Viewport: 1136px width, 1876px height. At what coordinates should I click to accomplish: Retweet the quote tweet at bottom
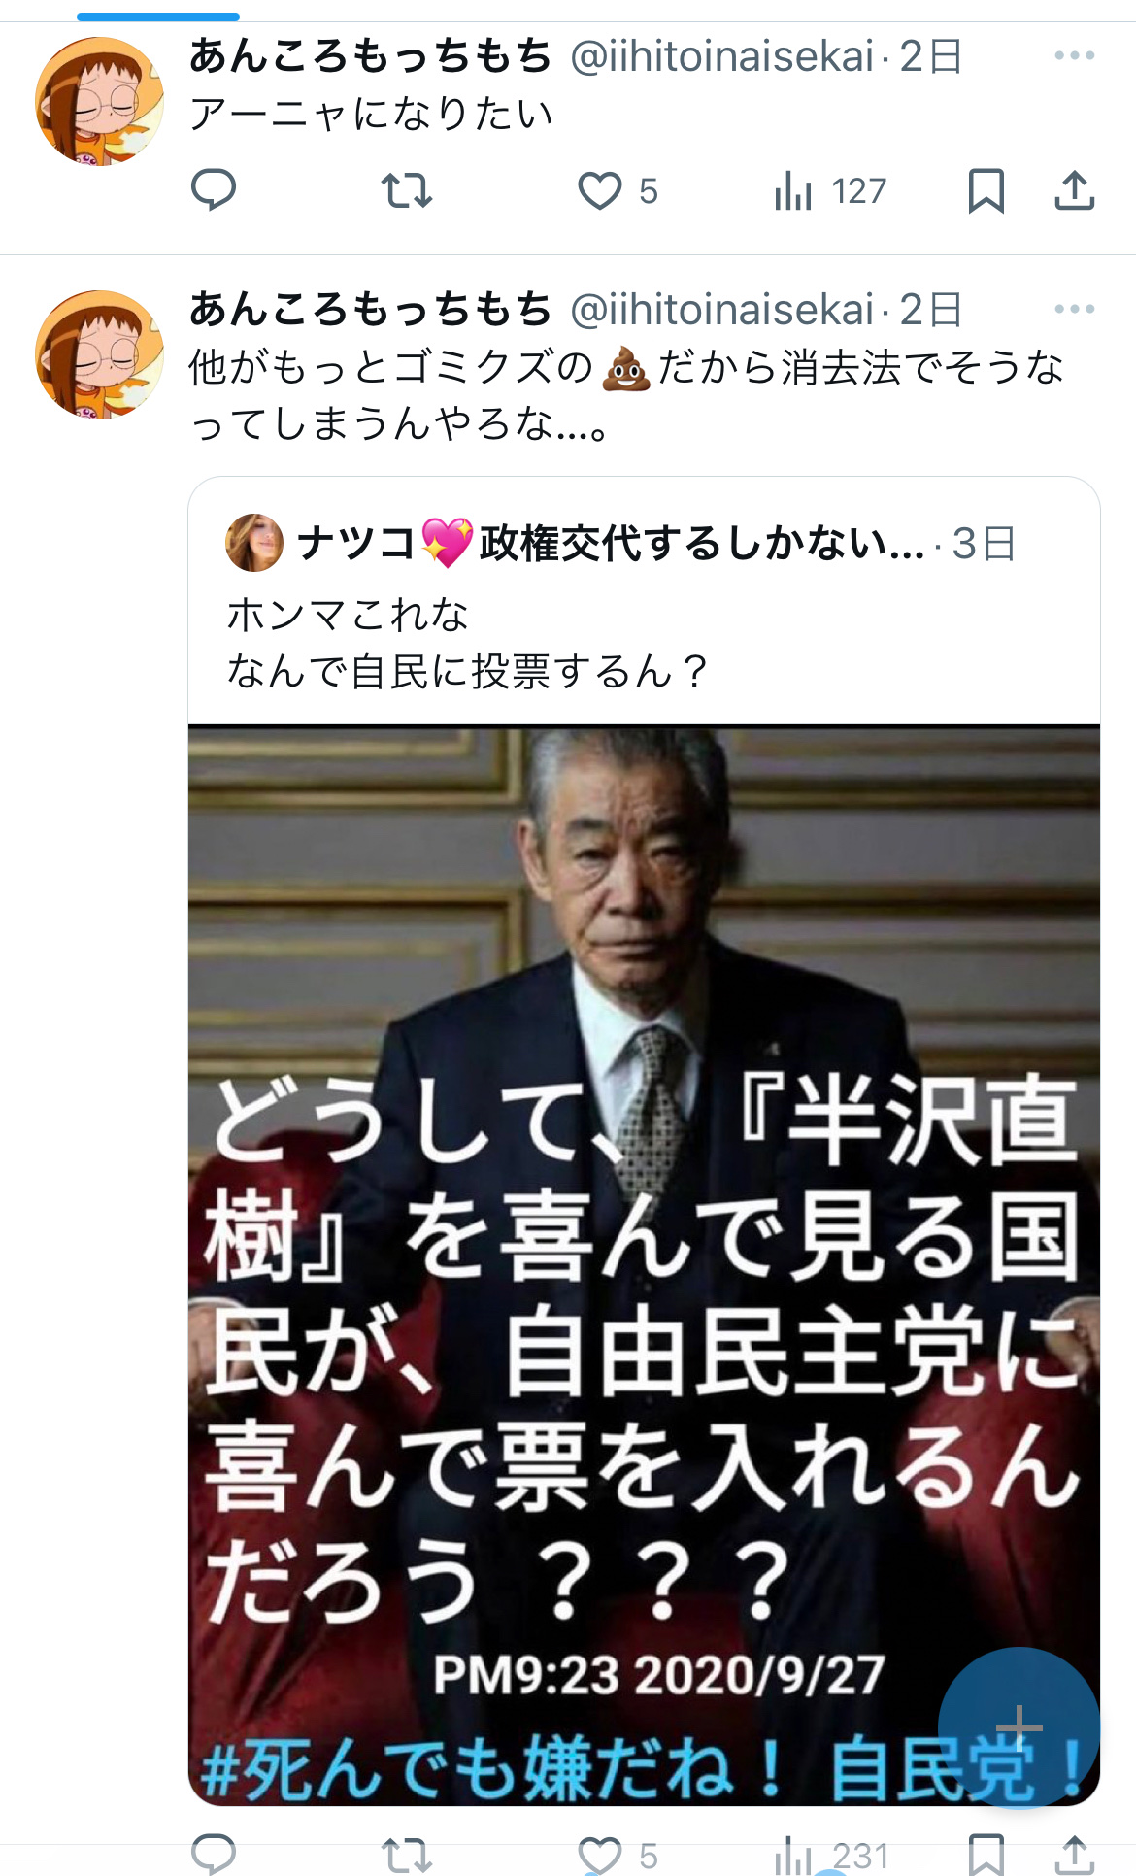406,1855
